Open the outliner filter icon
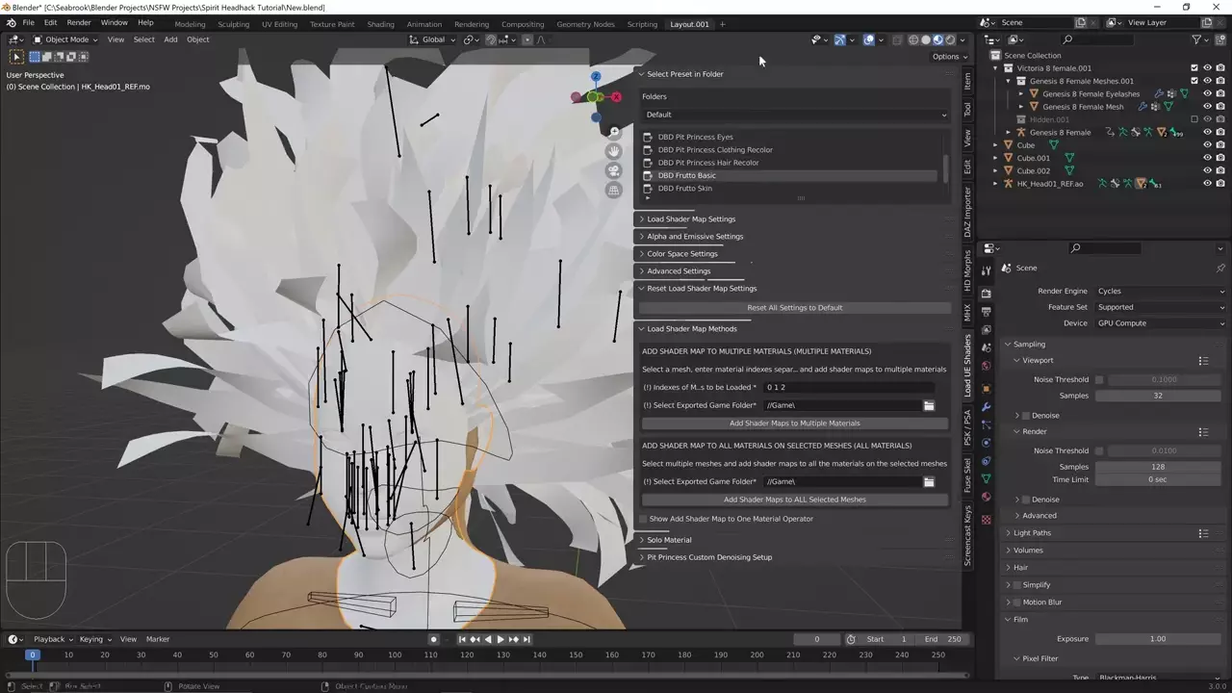This screenshot has height=693, width=1232. (x=1196, y=39)
